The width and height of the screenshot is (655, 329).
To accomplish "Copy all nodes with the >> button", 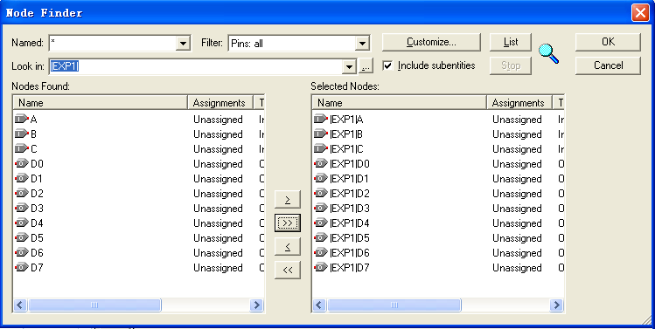I will (x=288, y=223).
